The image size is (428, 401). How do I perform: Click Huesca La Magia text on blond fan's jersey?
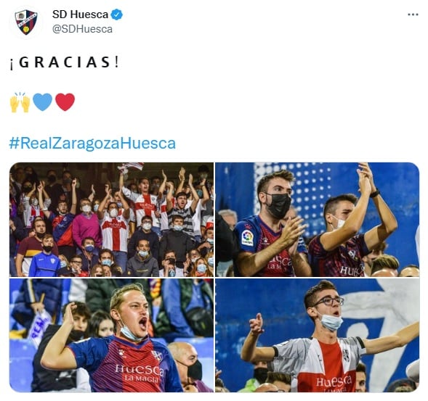140,373
